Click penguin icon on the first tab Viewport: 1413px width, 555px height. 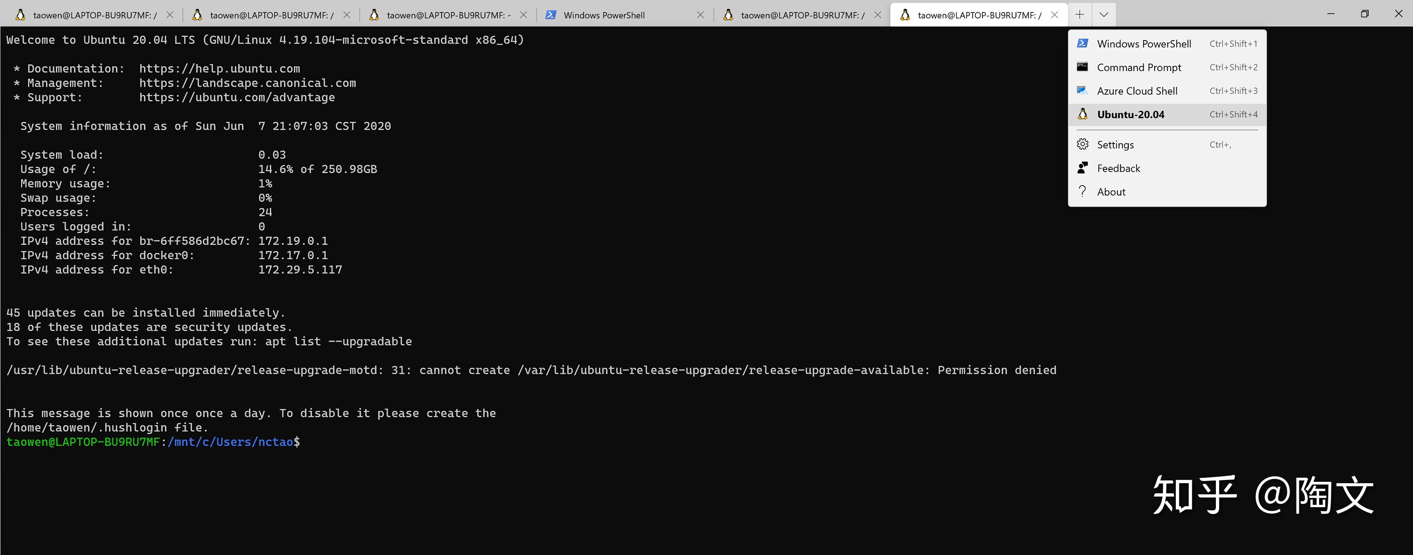20,15
